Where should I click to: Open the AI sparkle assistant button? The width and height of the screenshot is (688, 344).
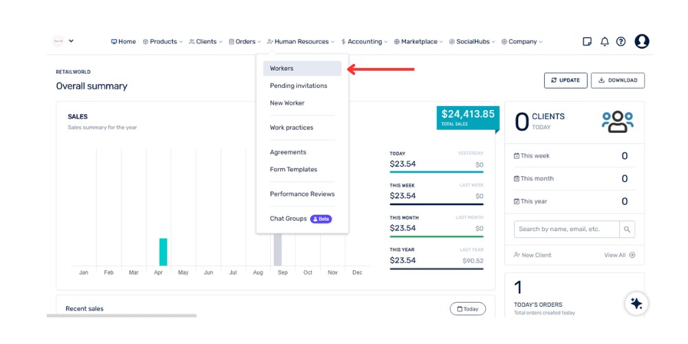(x=636, y=303)
